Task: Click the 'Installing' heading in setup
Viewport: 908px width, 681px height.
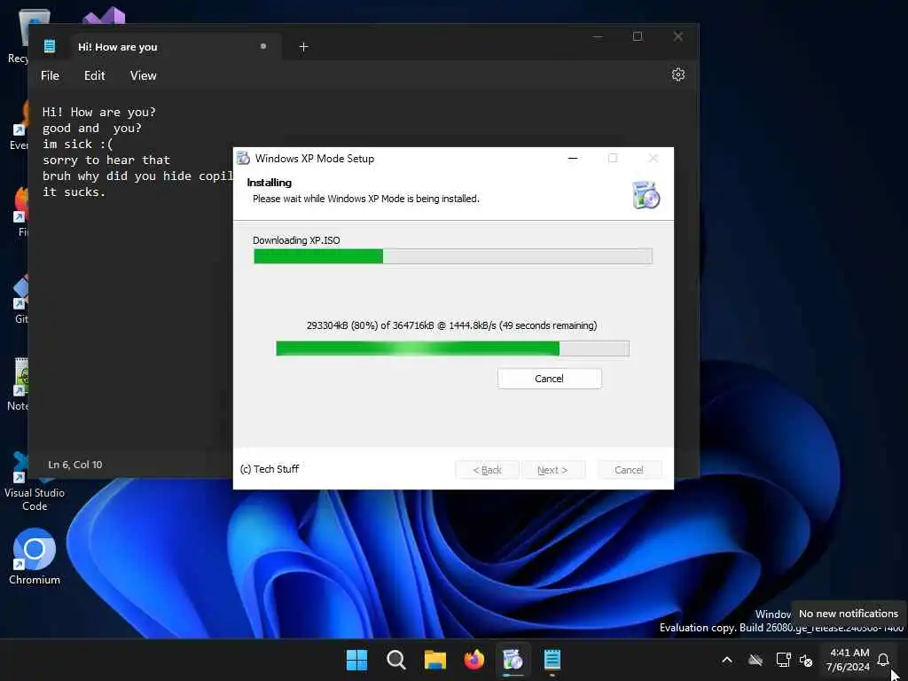Action: pyautogui.click(x=270, y=183)
